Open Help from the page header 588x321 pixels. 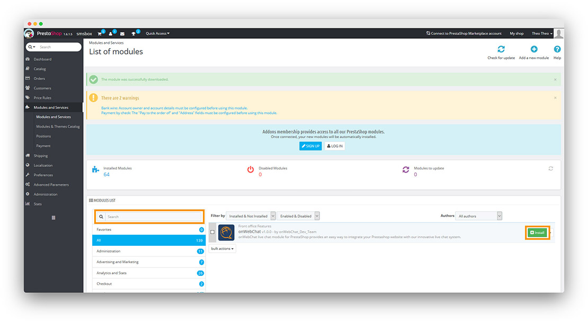pyautogui.click(x=557, y=49)
